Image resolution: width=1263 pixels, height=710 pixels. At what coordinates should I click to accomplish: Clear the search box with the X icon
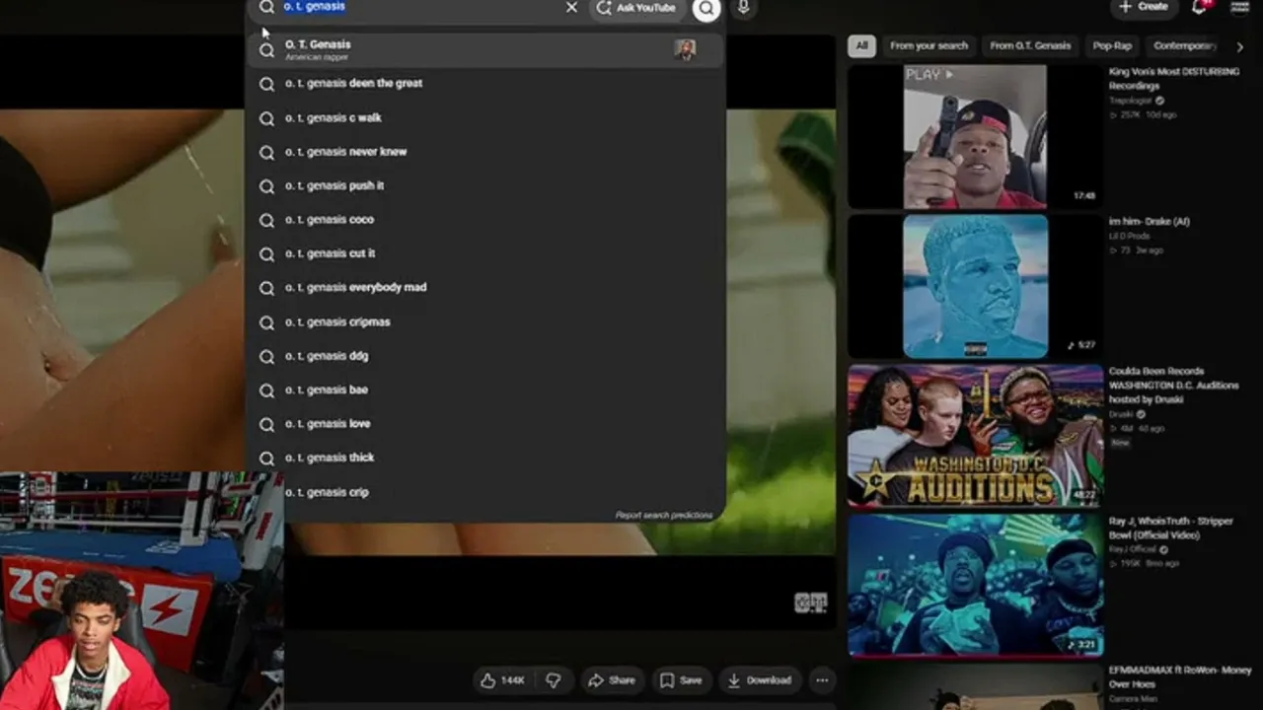pos(571,8)
